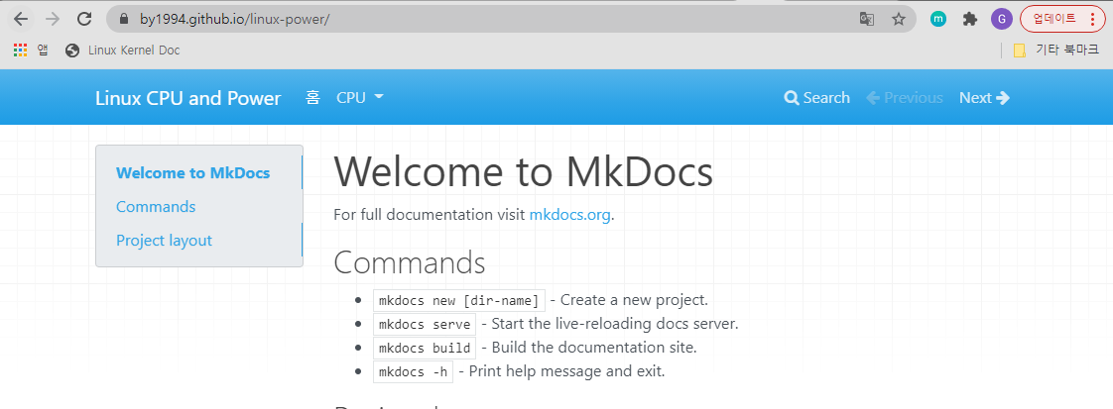Click the 'mkdocs -h' code snippet
Image resolution: width=1113 pixels, height=409 pixels.
click(x=413, y=371)
